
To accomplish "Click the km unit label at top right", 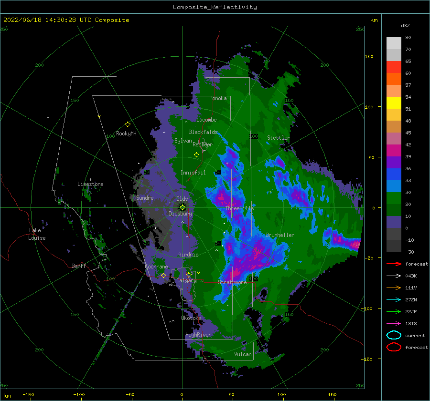I will [374, 20].
